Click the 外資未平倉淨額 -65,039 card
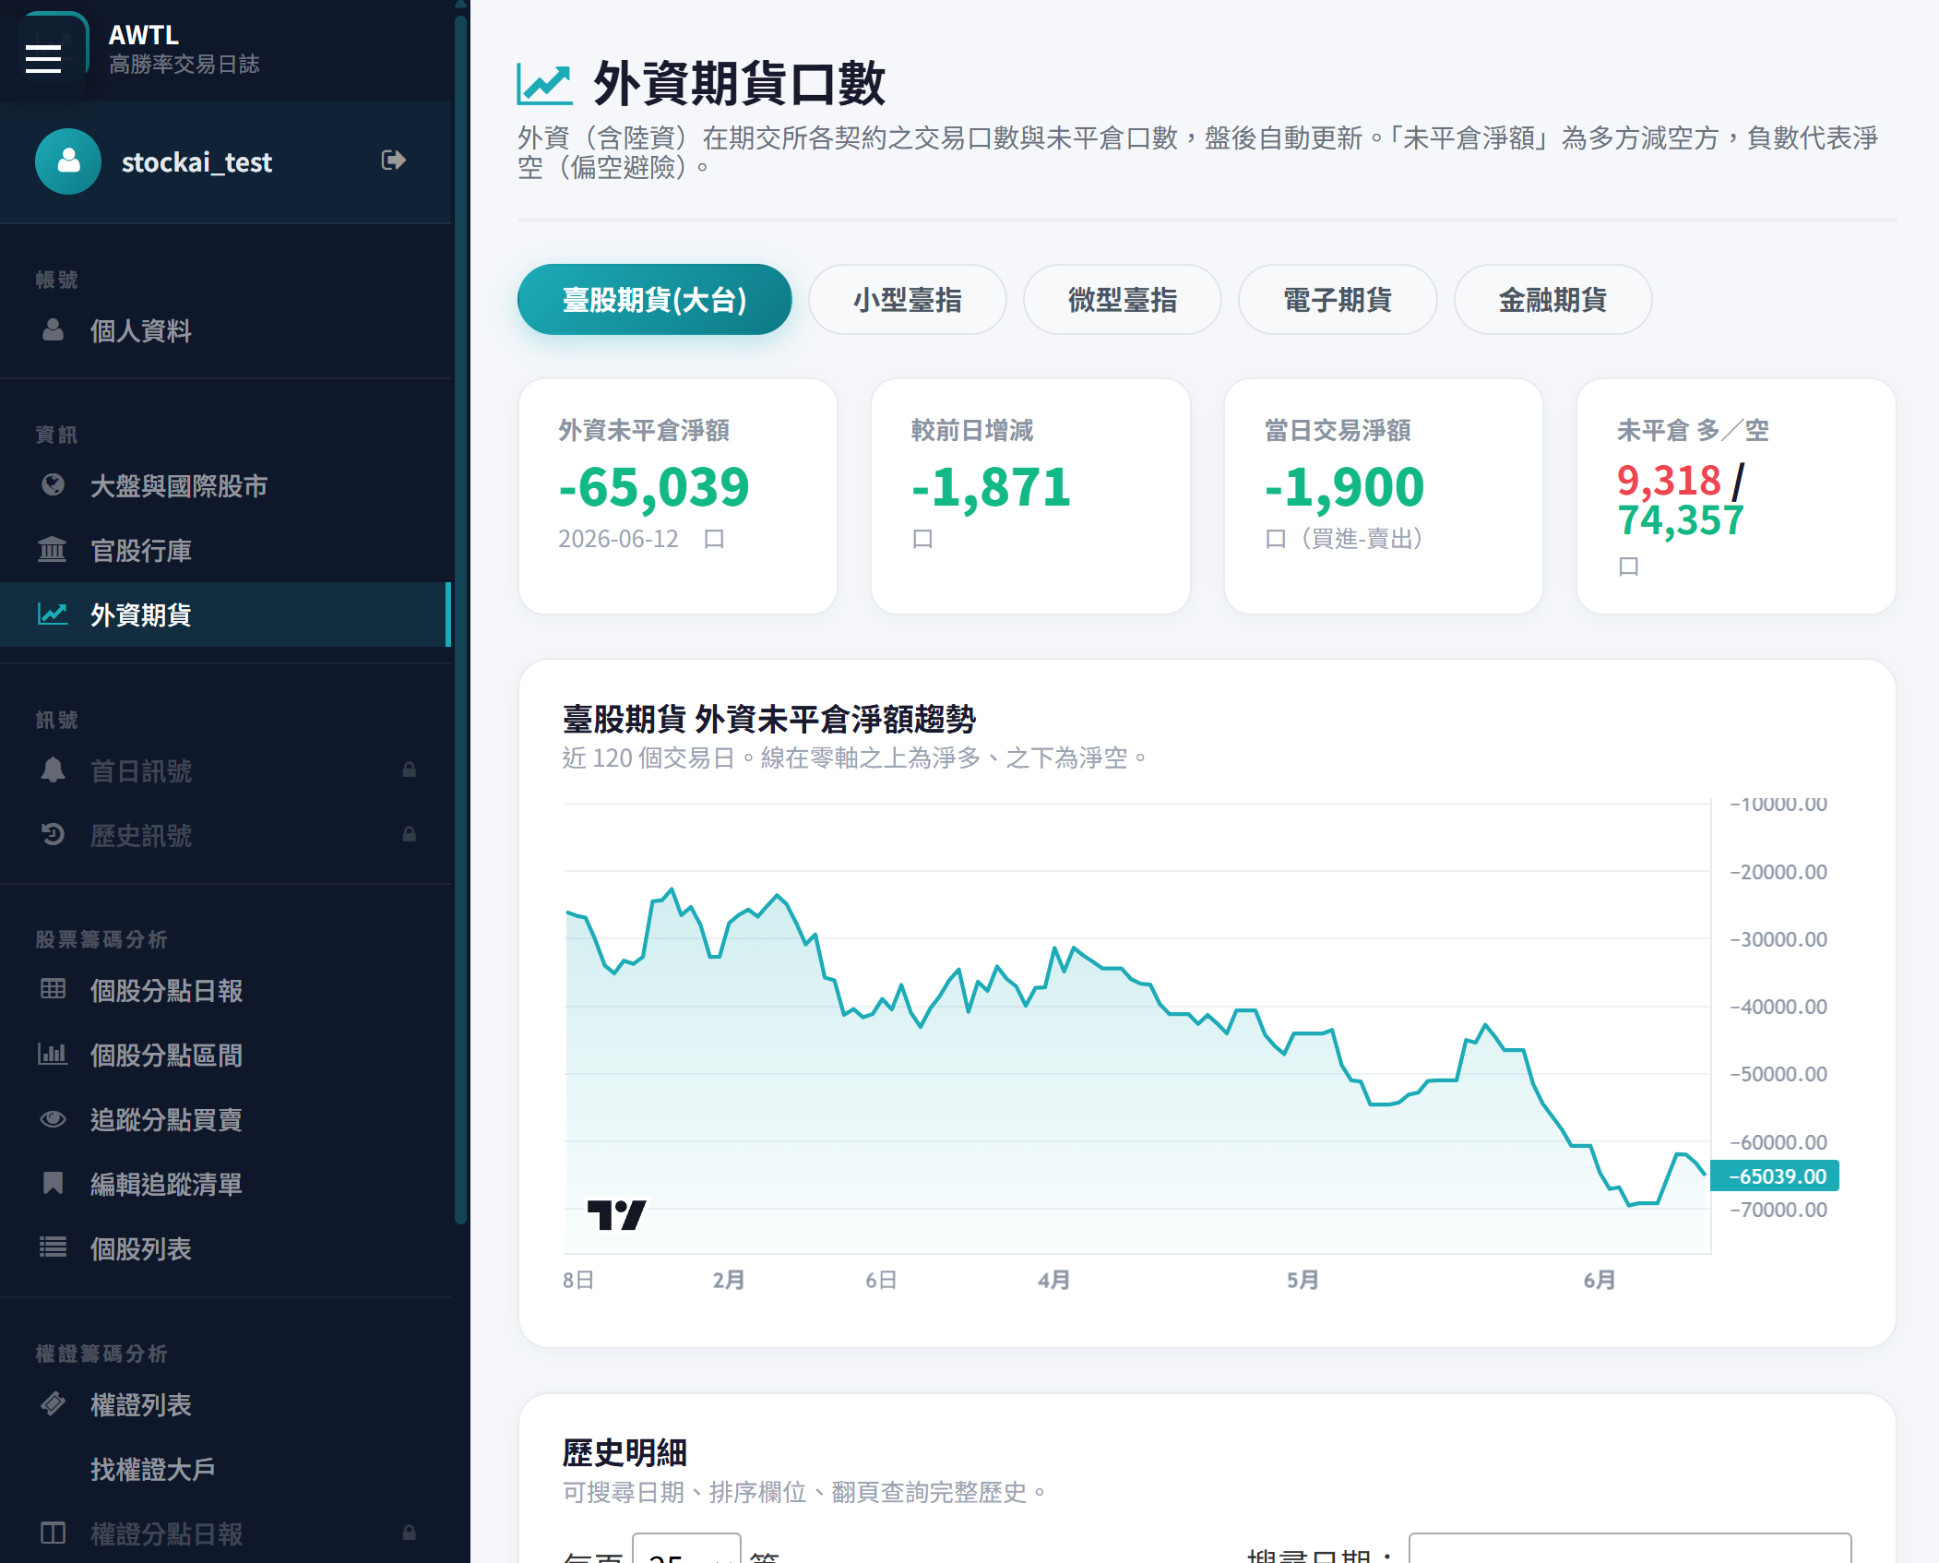 678,496
